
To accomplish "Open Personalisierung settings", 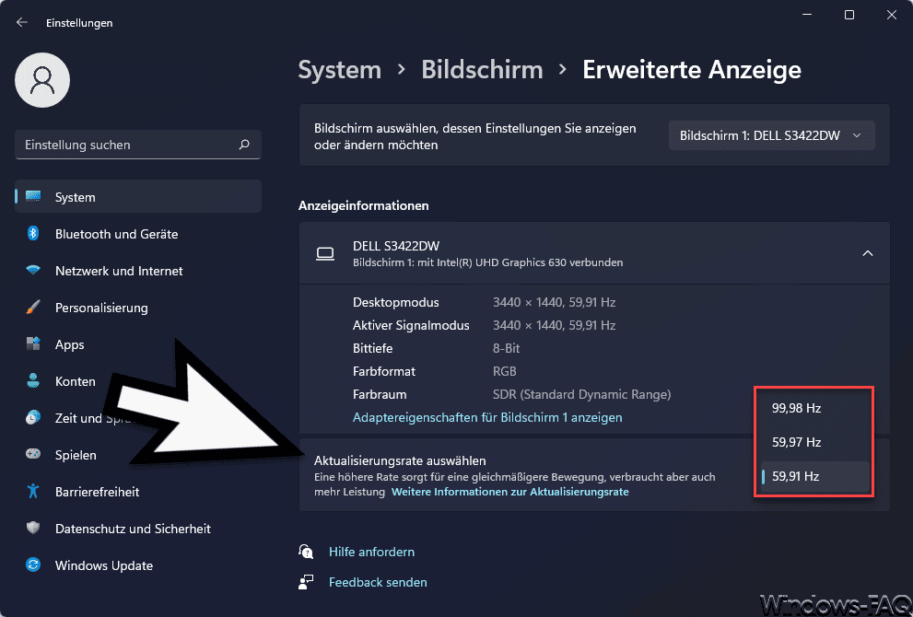I will 138,308.
